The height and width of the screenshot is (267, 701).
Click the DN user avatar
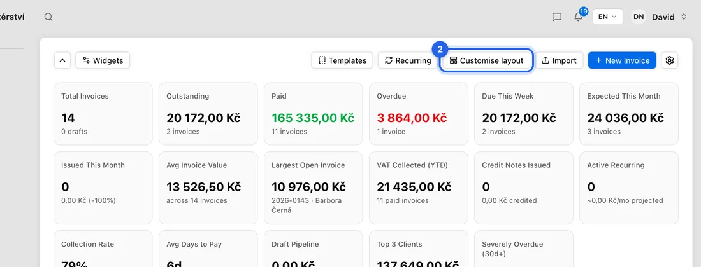pyautogui.click(x=639, y=17)
